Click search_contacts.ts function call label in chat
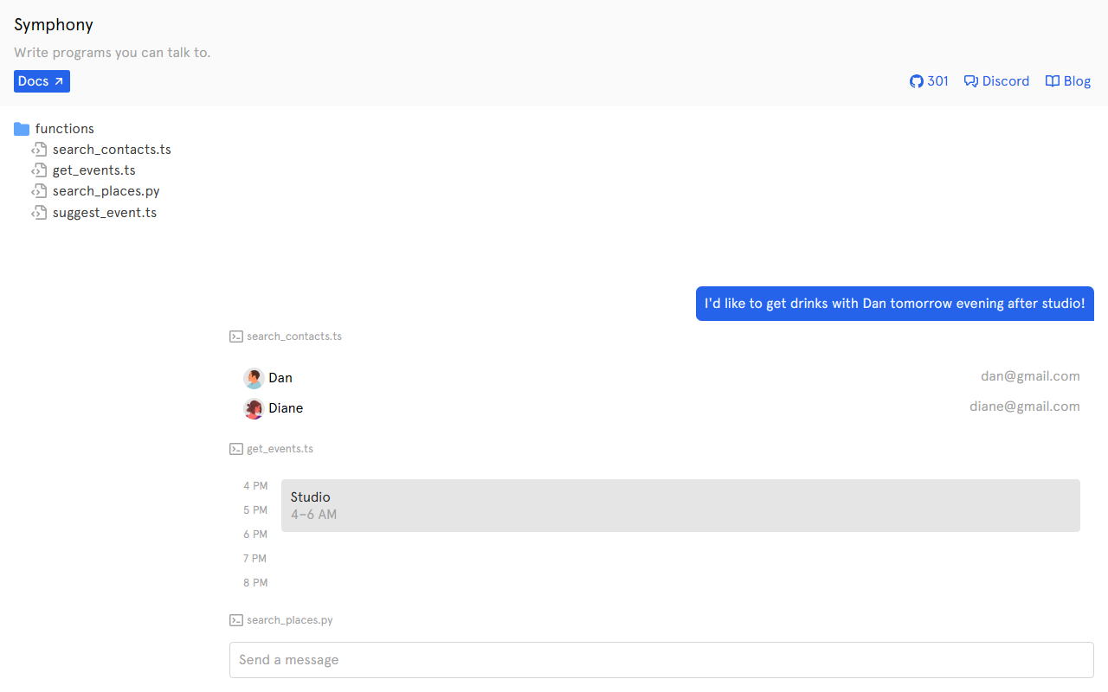 click(x=294, y=336)
